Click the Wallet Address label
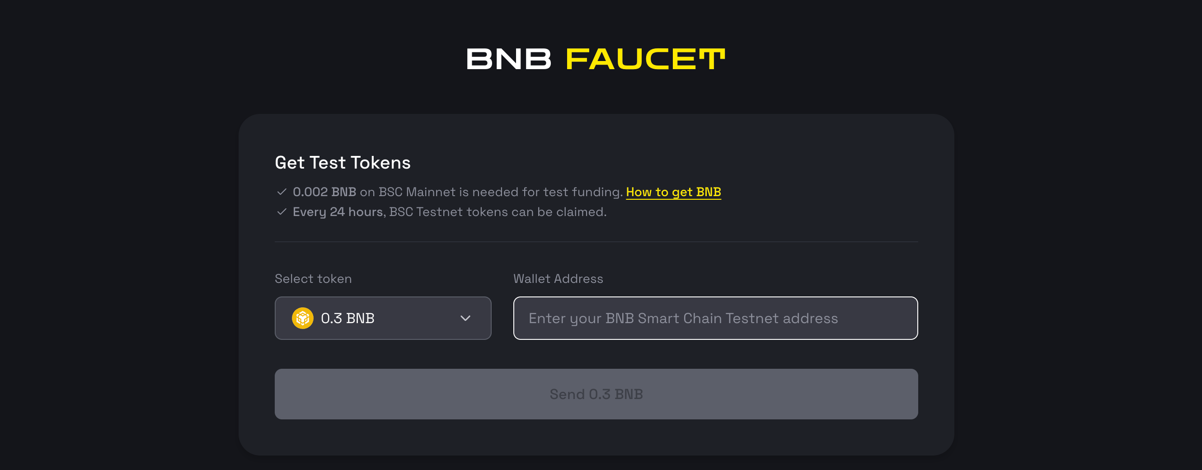The height and width of the screenshot is (470, 1202). click(558, 279)
